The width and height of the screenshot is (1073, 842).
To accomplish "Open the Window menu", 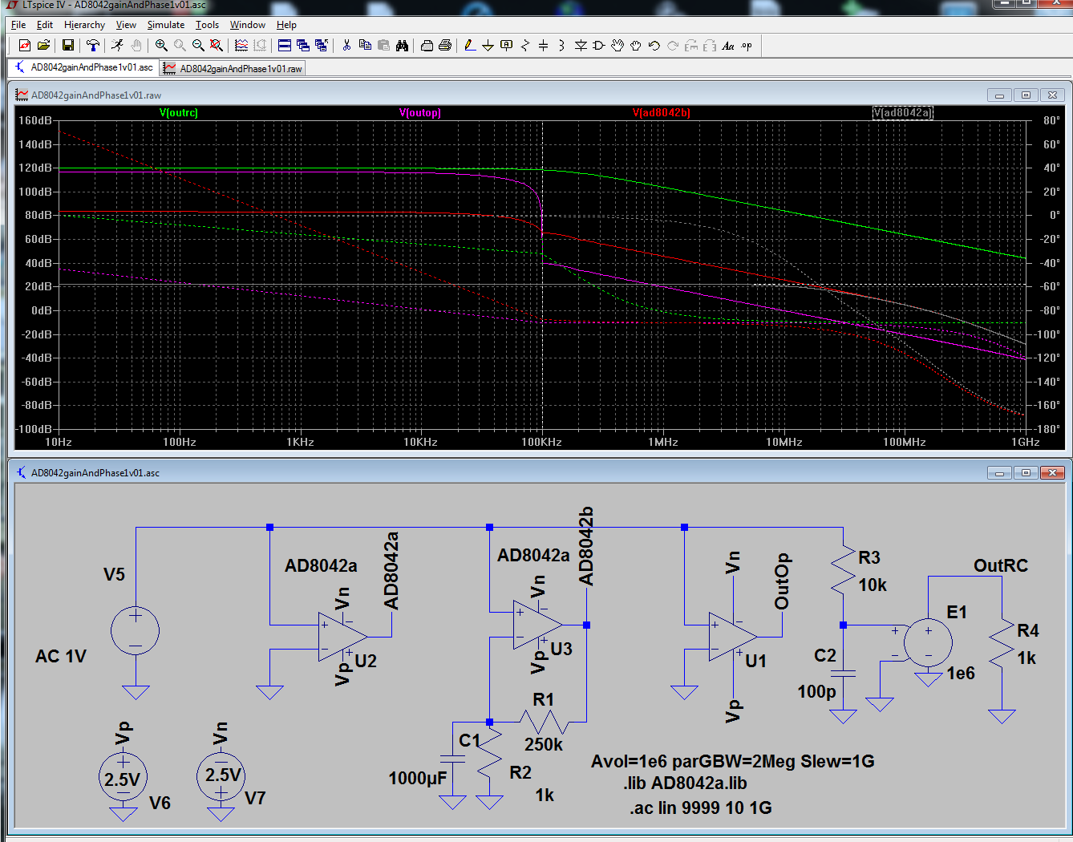I will 248,25.
